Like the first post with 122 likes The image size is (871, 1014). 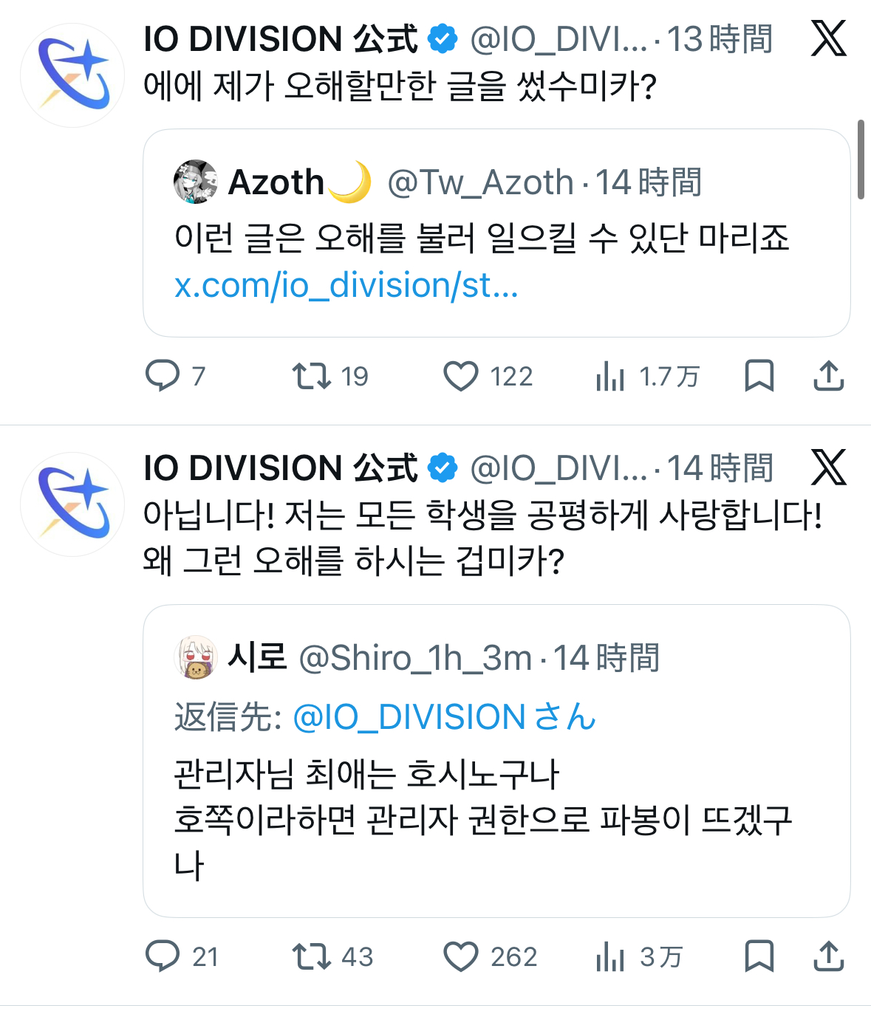click(461, 376)
